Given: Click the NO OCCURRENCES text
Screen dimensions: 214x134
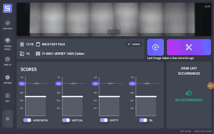Looking at the screenshot, I should (x=189, y=100).
